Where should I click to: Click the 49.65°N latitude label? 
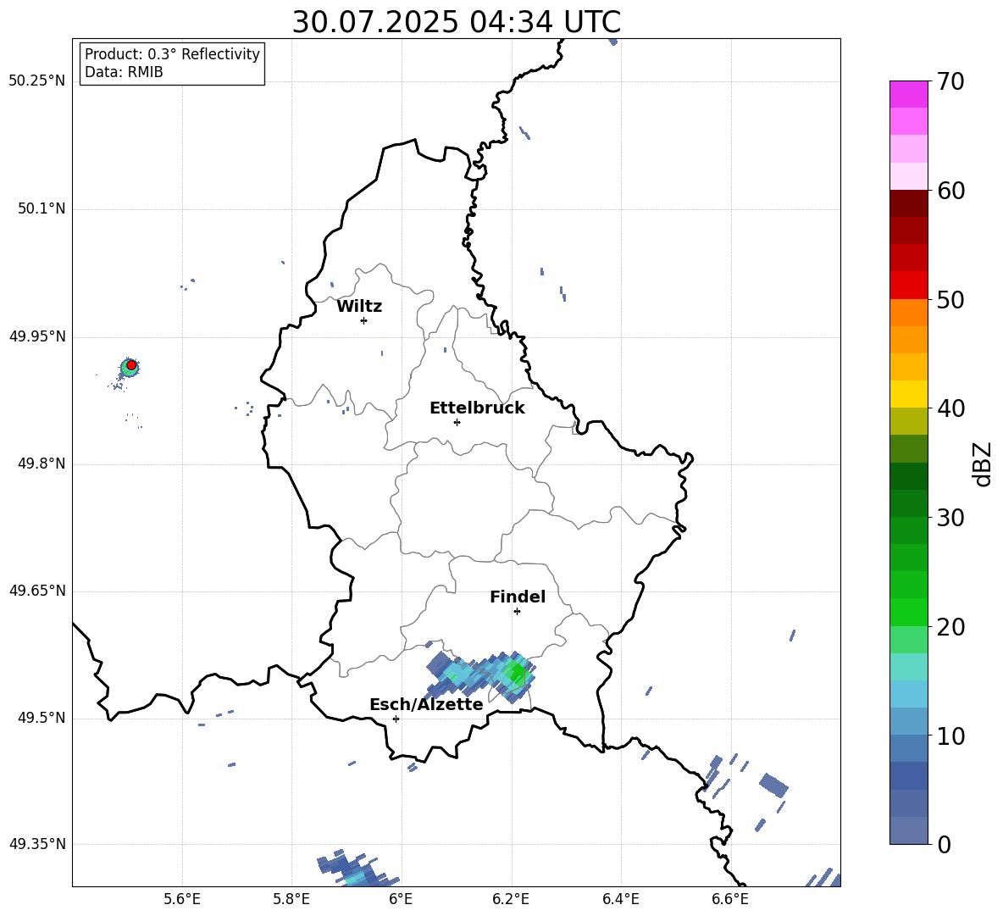click(37, 591)
